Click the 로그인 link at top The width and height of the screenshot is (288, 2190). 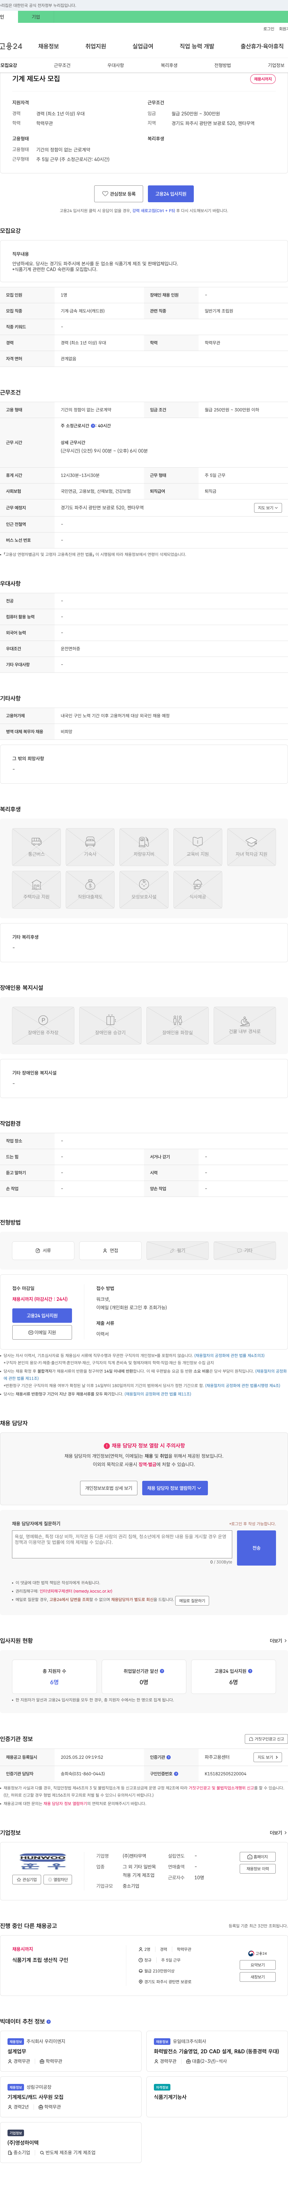coord(268,29)
